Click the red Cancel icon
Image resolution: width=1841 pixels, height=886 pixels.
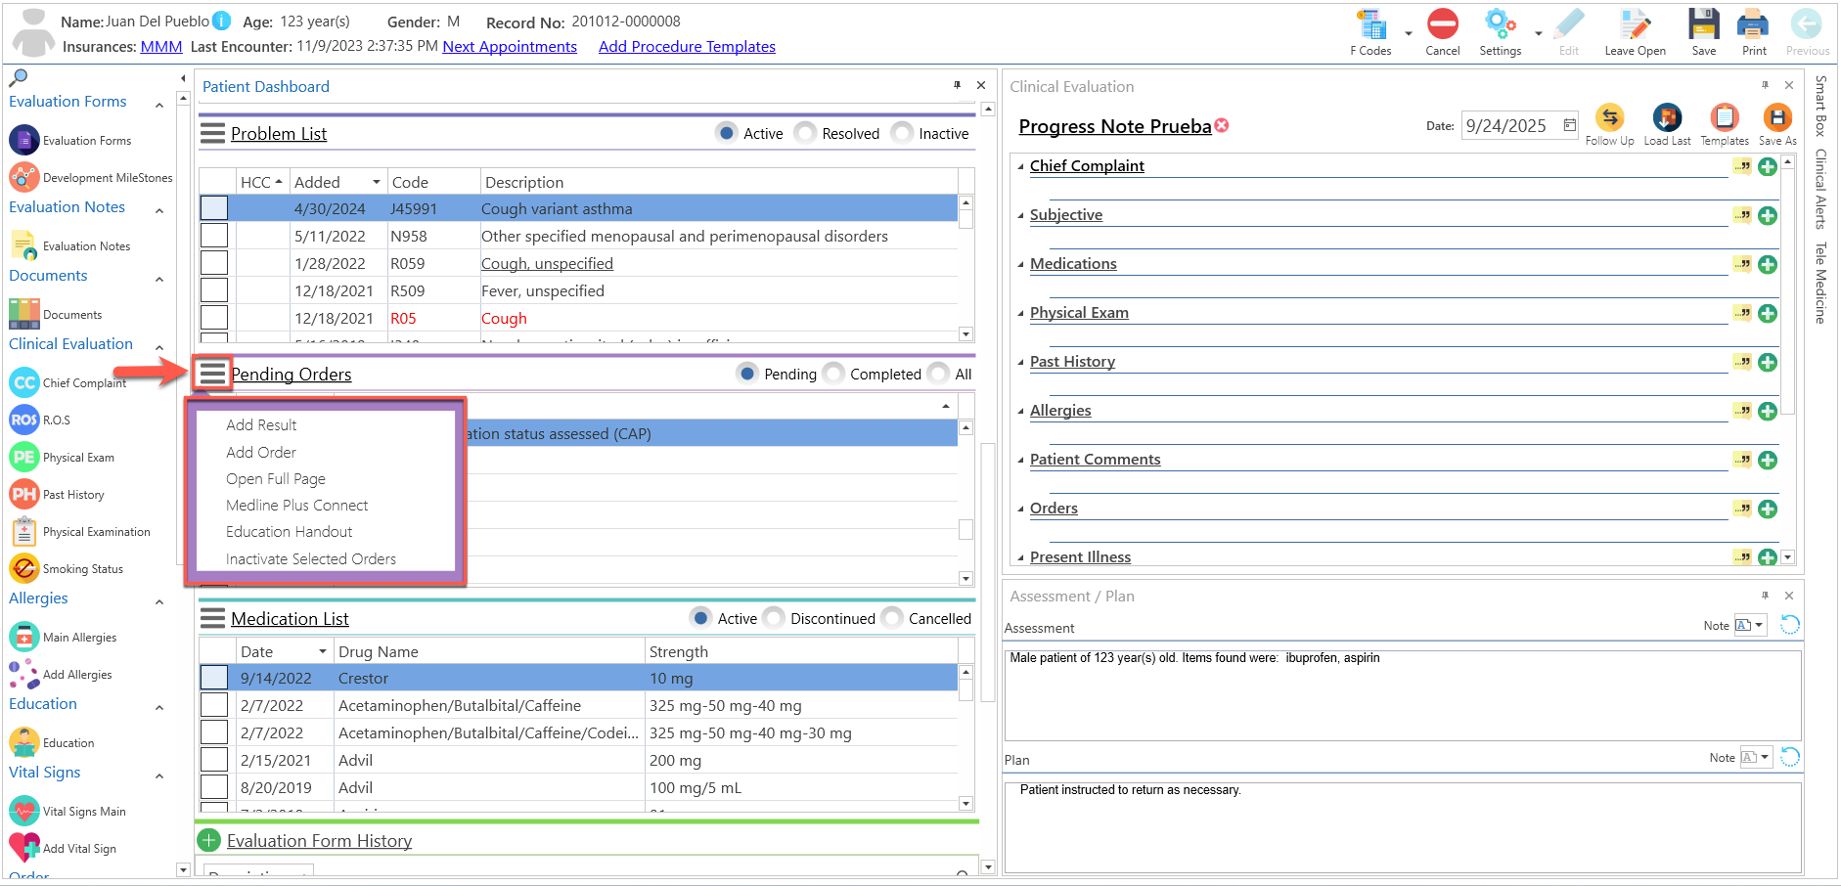click(1442, 24)
